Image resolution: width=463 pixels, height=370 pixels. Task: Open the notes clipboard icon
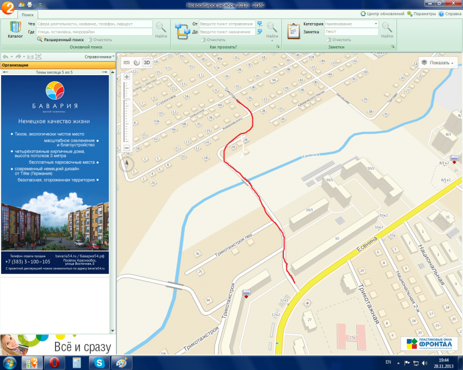click(x=293, y=29)
